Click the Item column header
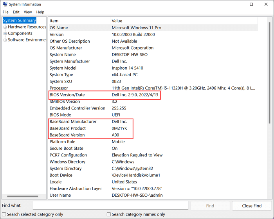 click(78, 21)
